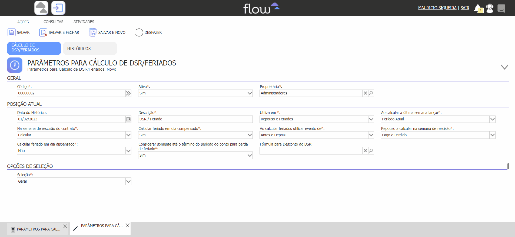Click the Salvar e Novo icon
The width and height of the screenshot is (515, 237).
point(93,32)
